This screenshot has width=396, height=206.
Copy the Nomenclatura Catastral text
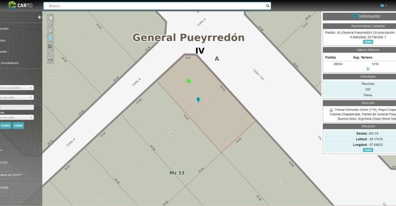click(x=368, y=42)
